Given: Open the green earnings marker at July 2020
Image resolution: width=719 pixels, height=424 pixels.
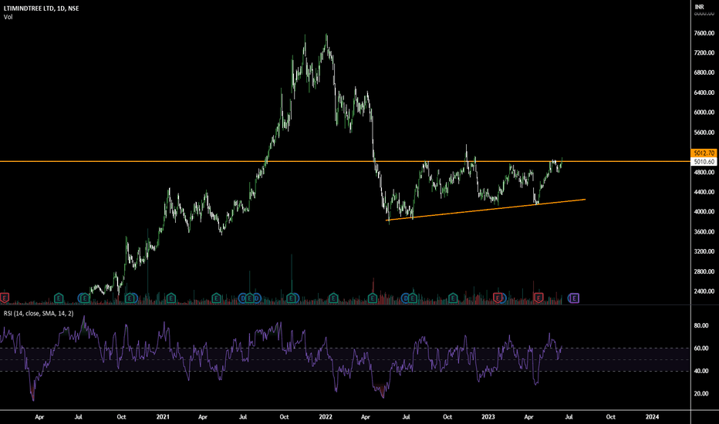Looking at the screenshot, I should (84, 298).
